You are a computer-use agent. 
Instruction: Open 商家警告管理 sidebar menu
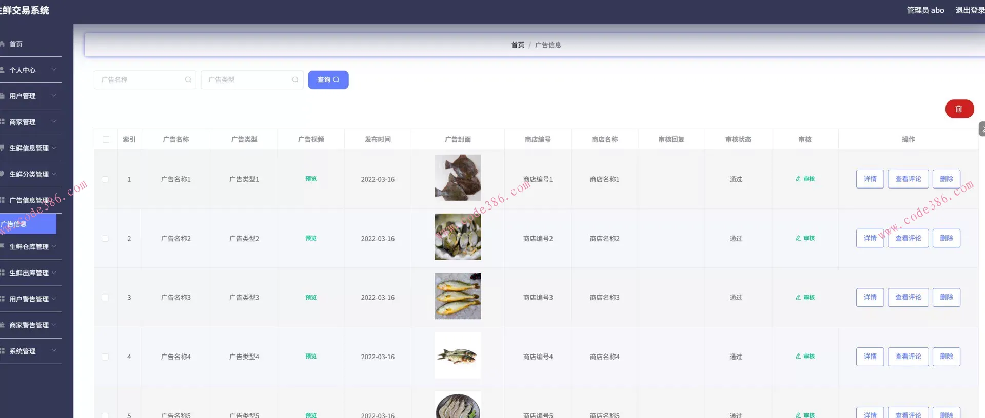pos(28,325)
